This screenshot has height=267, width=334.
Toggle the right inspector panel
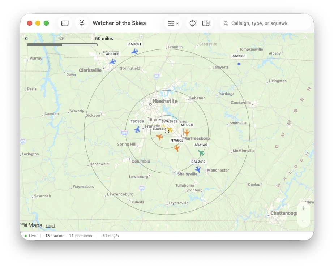(206, 23)
